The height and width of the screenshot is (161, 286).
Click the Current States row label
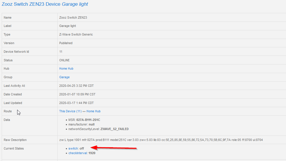point(14,149)
